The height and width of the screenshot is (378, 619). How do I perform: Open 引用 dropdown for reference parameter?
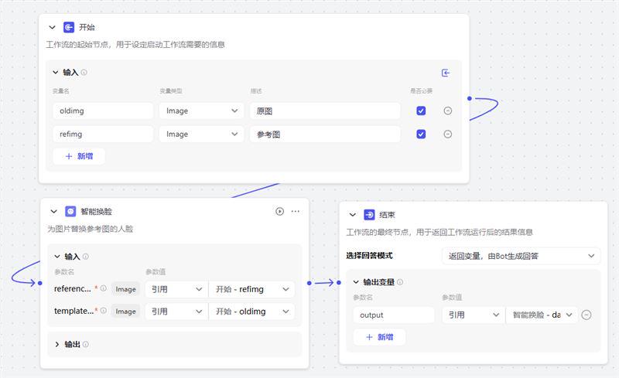click(176, 289)
